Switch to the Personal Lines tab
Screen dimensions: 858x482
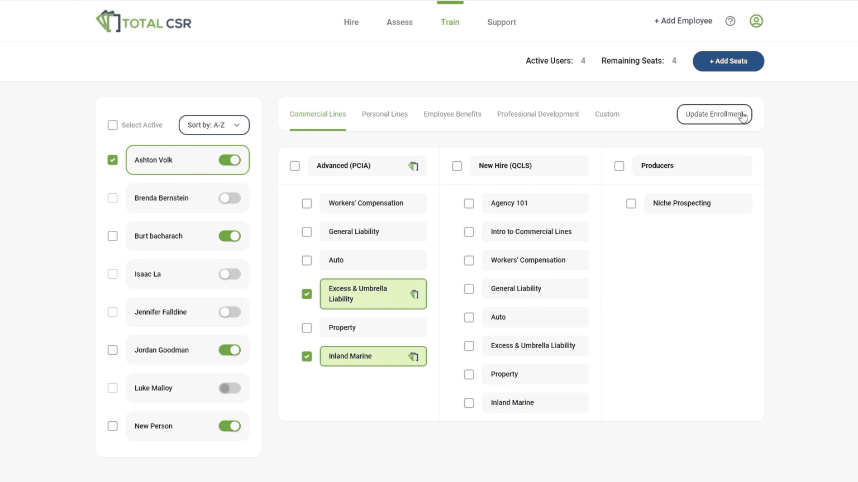(x=384, y=114)
